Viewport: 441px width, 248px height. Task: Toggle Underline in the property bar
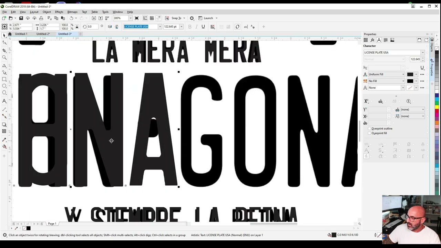203,27
